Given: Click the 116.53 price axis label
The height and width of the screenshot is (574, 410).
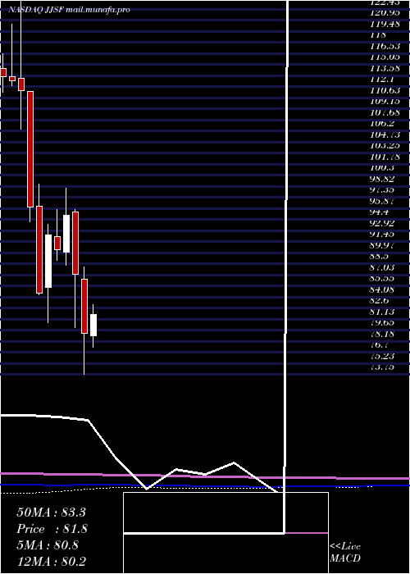Looking at the screenshot, I should (x=385, y=46).
